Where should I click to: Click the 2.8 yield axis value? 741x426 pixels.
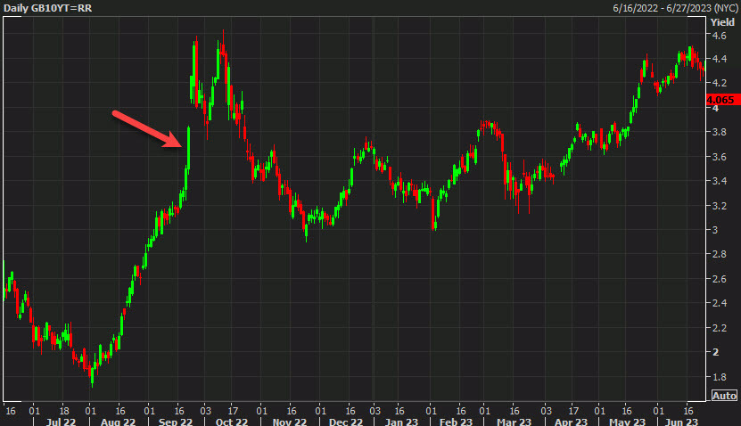pyautogui.click(x=720, y=254)
